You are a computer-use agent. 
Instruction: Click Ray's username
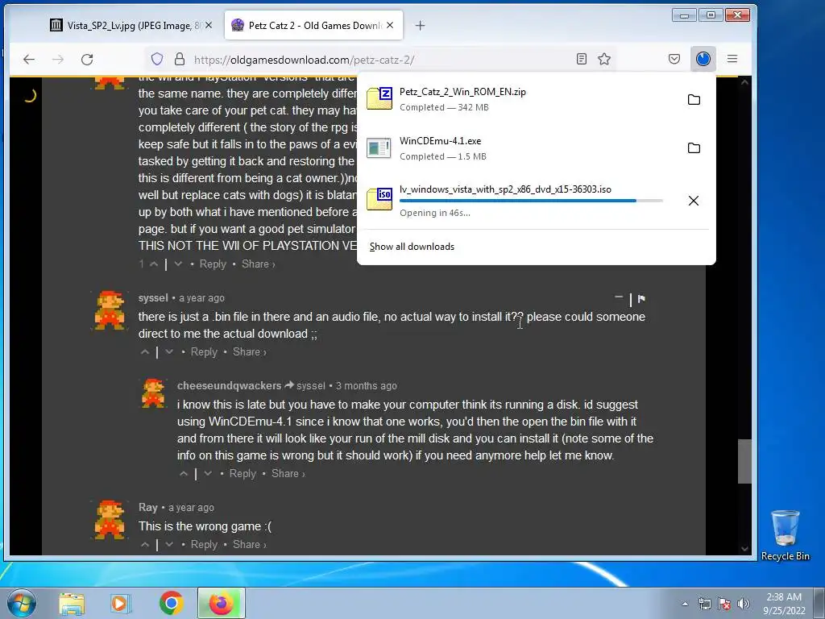click(148, 508)
